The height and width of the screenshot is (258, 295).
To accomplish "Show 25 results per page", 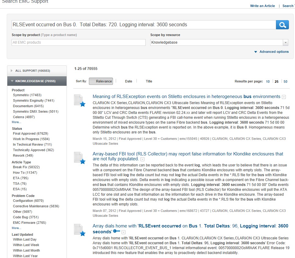I will [x=277, y=82].
